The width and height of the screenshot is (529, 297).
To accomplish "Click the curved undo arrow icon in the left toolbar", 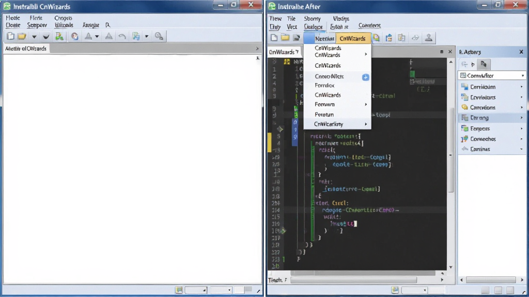I will [122, 37].
